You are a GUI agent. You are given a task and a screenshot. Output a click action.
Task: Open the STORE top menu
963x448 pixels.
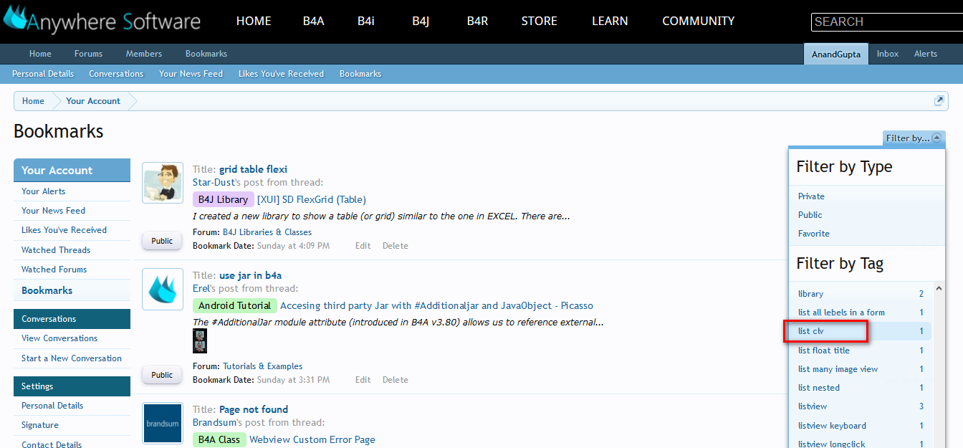point(539,21)
